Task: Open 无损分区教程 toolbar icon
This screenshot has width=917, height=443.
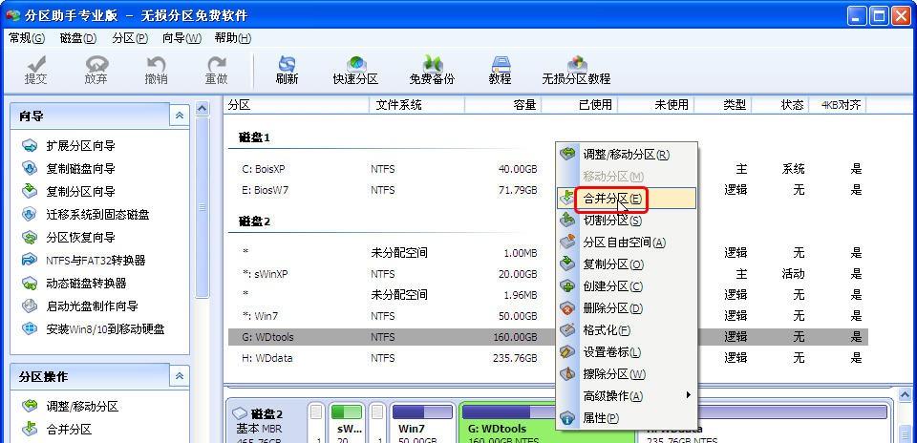Action: coord(576,70)
